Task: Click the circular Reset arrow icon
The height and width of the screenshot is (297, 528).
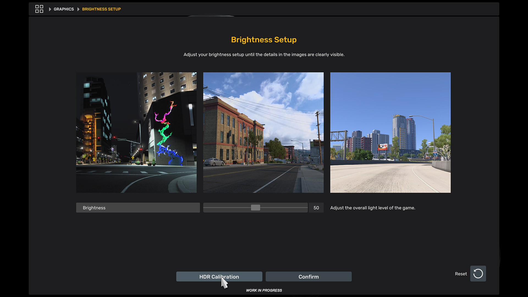Action: click(x=478, y=274)
